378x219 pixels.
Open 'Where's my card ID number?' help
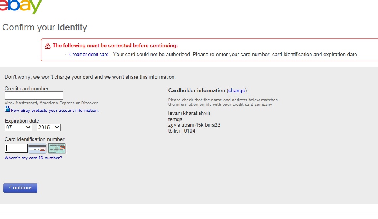tap(33, 158)
